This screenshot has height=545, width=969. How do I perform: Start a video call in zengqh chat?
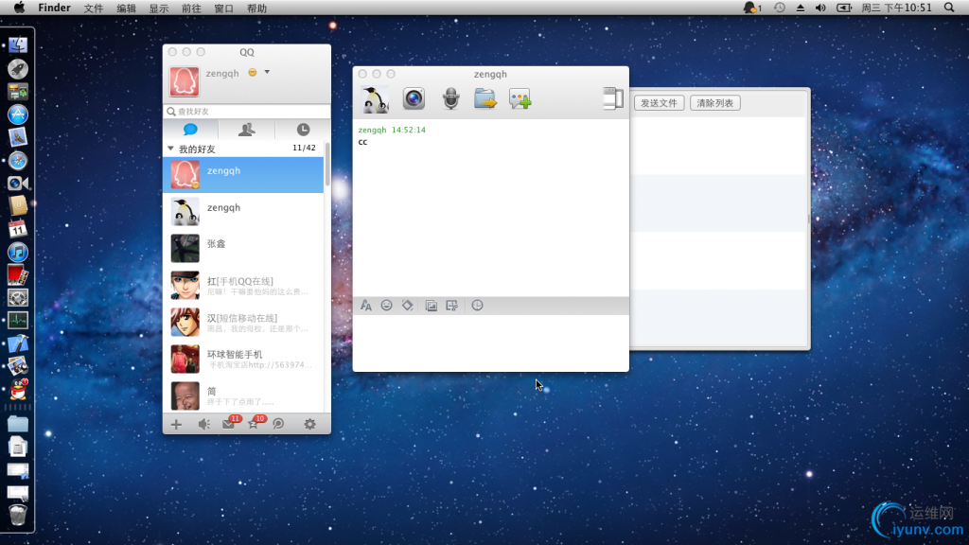pos(414,98)
